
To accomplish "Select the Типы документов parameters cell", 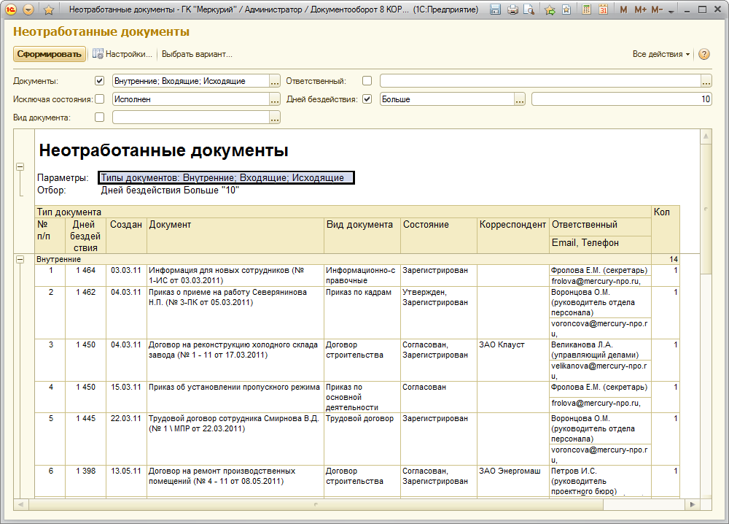I will 226,177.
